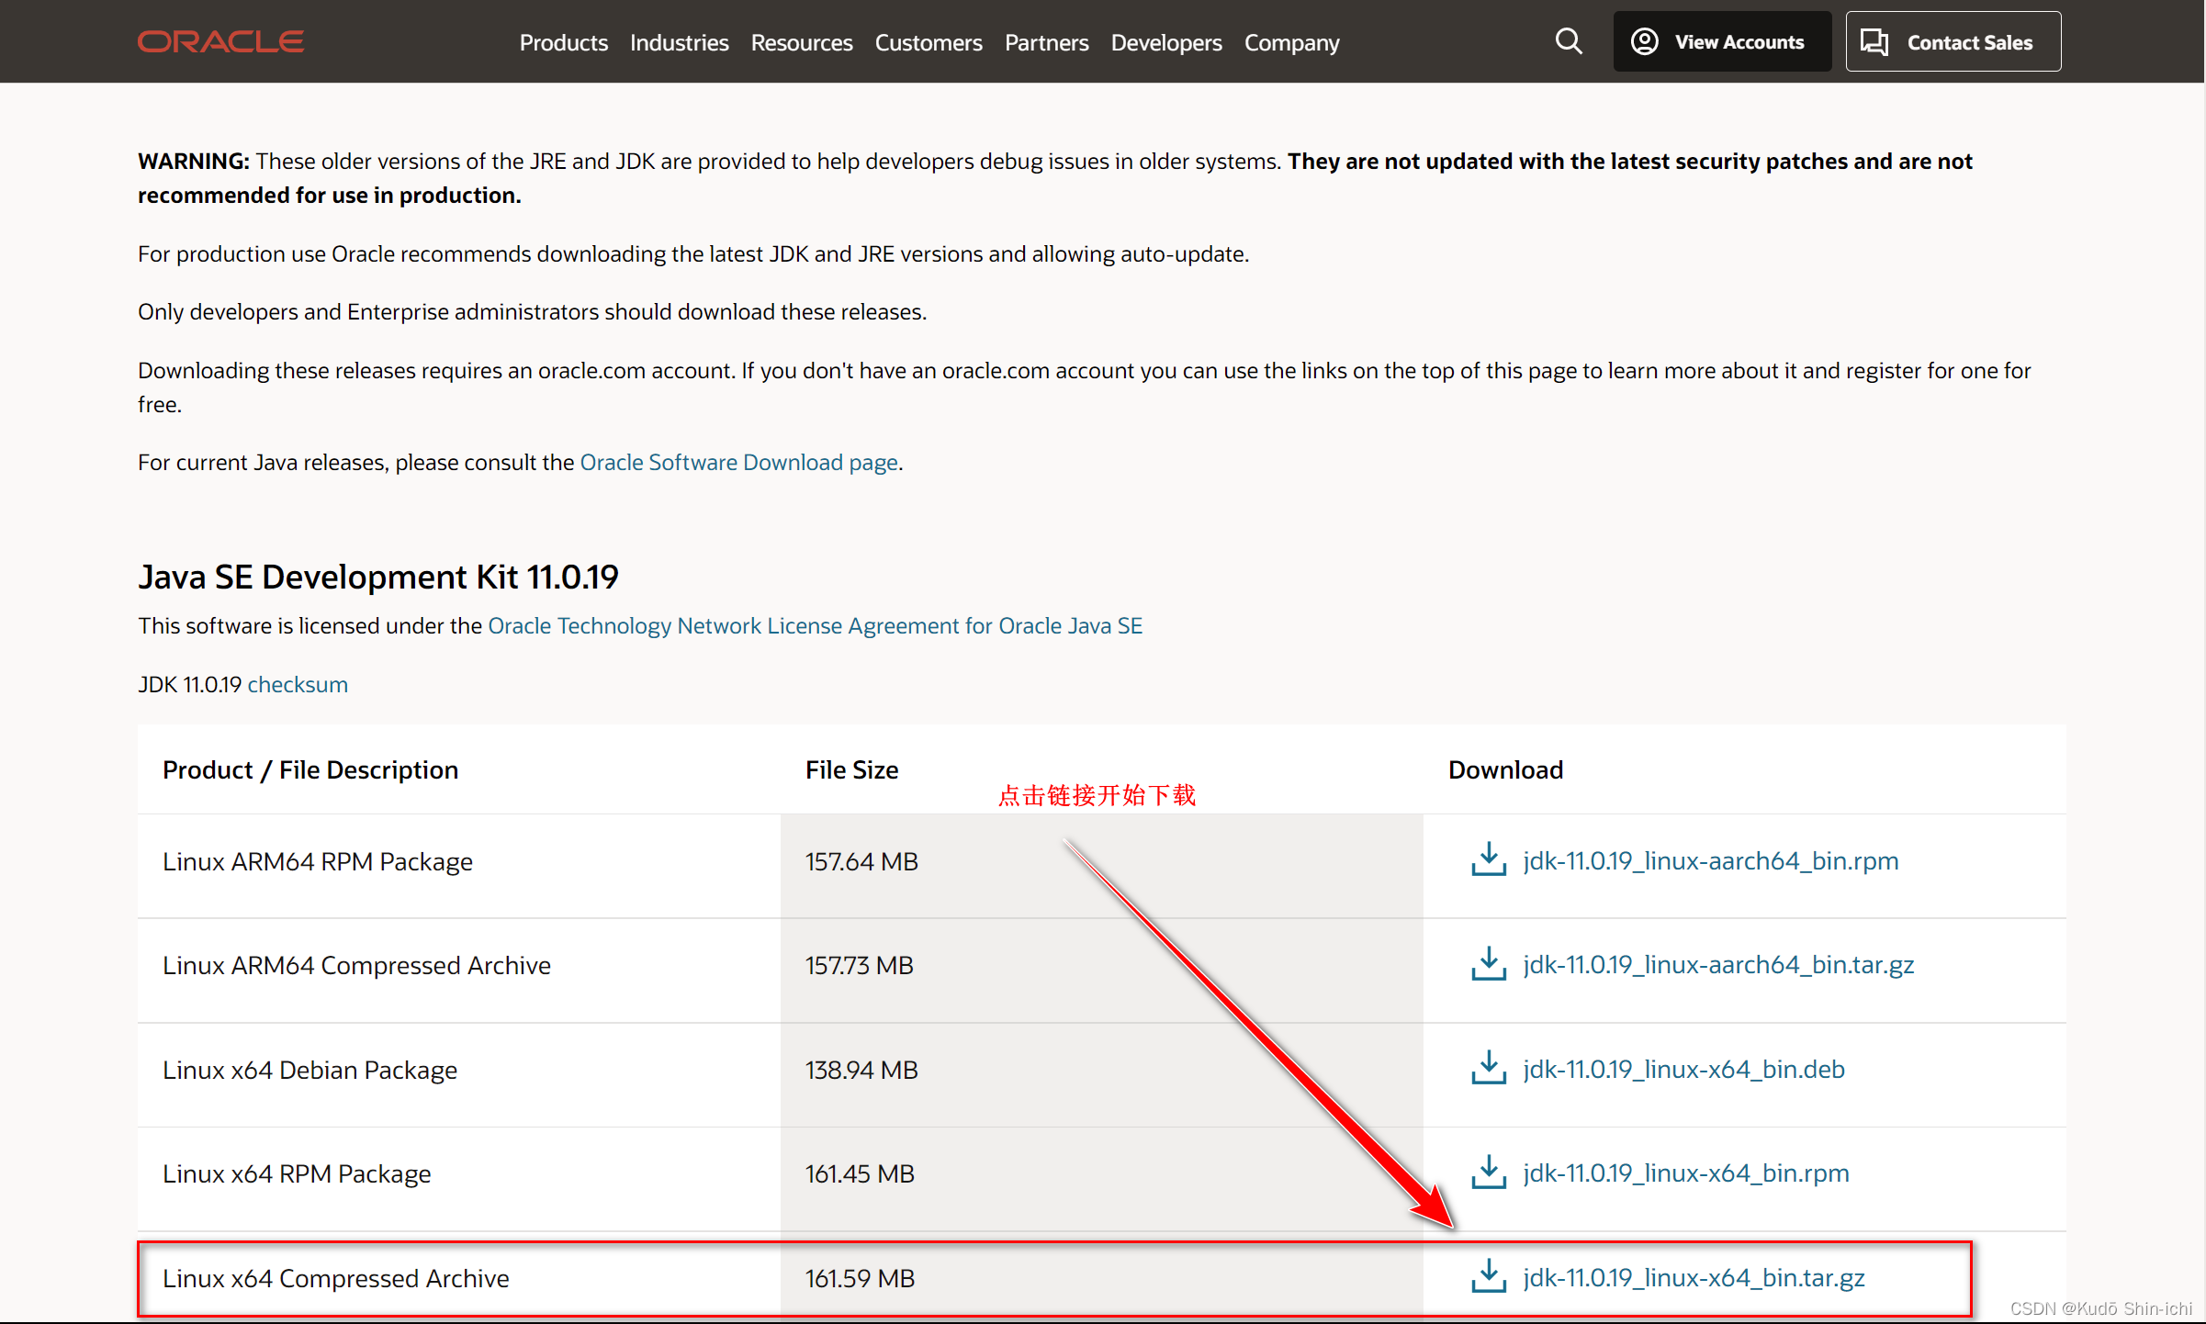
Task: Click the Oracle logo
Action: pos(220,42)
